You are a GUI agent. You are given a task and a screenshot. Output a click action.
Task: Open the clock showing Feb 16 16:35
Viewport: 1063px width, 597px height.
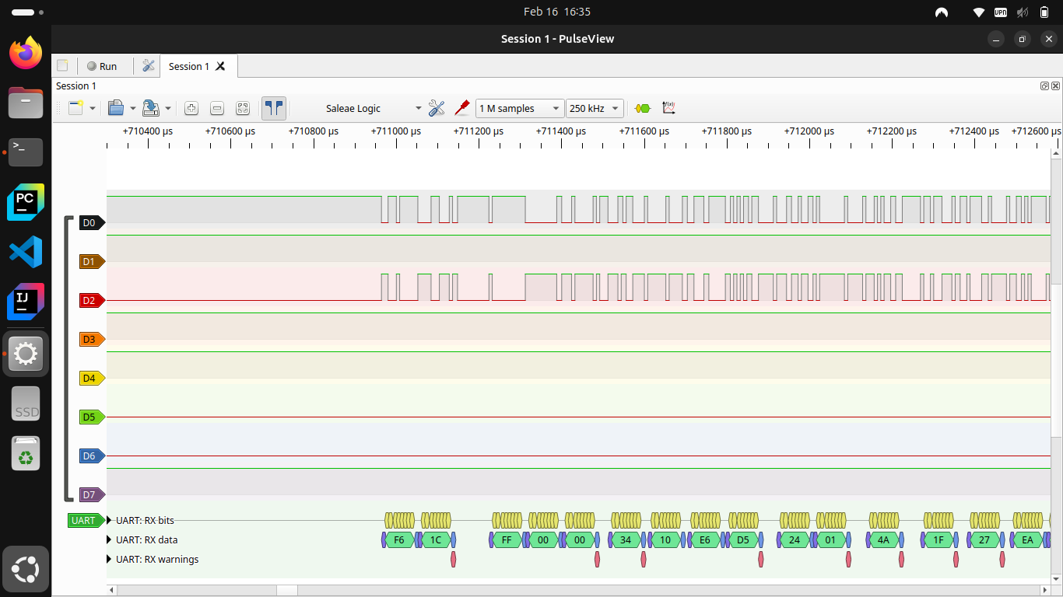pos(556,12)
